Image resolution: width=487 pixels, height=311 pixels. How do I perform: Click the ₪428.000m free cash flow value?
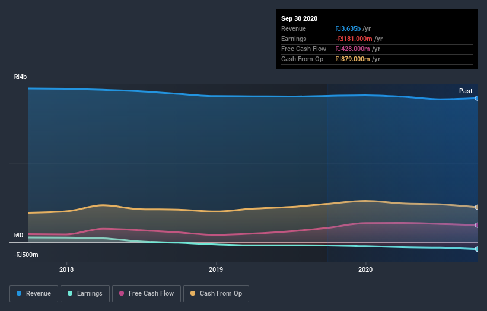352,49
